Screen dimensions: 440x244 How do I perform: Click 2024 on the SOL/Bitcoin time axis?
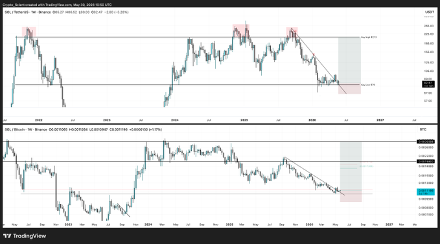point(148,225)
